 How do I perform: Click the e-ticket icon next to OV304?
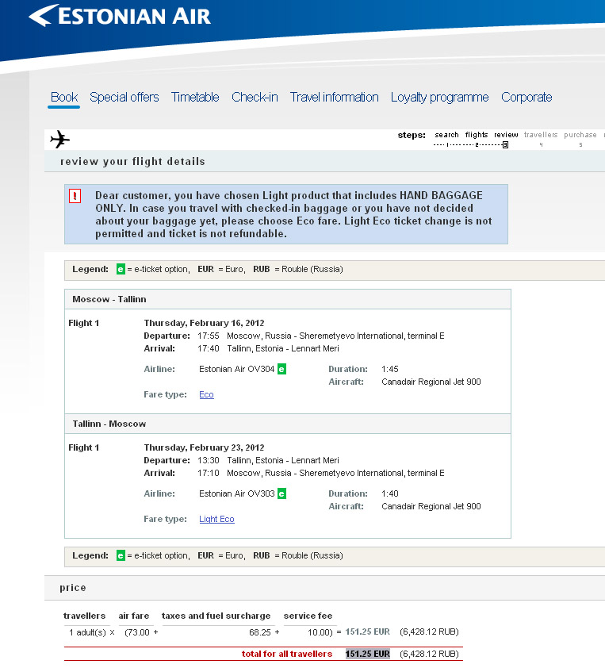(281, 369)
